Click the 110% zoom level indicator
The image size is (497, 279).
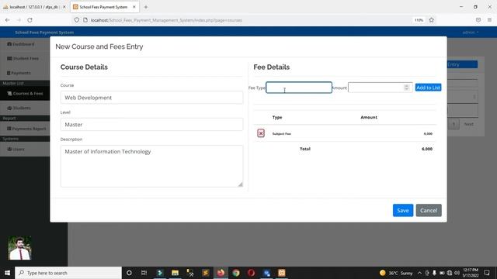click(x=419, y=20)
